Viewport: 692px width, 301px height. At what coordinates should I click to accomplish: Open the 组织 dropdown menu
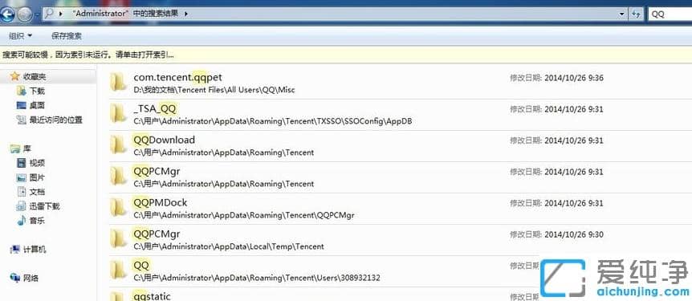pyautogui.click(x=20, y=36)
